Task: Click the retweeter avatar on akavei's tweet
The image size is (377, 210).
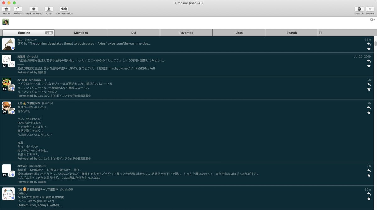Action: [x=12, y=174]
